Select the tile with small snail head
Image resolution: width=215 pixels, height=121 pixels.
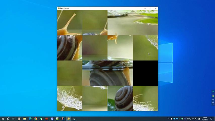coord(120,48)
